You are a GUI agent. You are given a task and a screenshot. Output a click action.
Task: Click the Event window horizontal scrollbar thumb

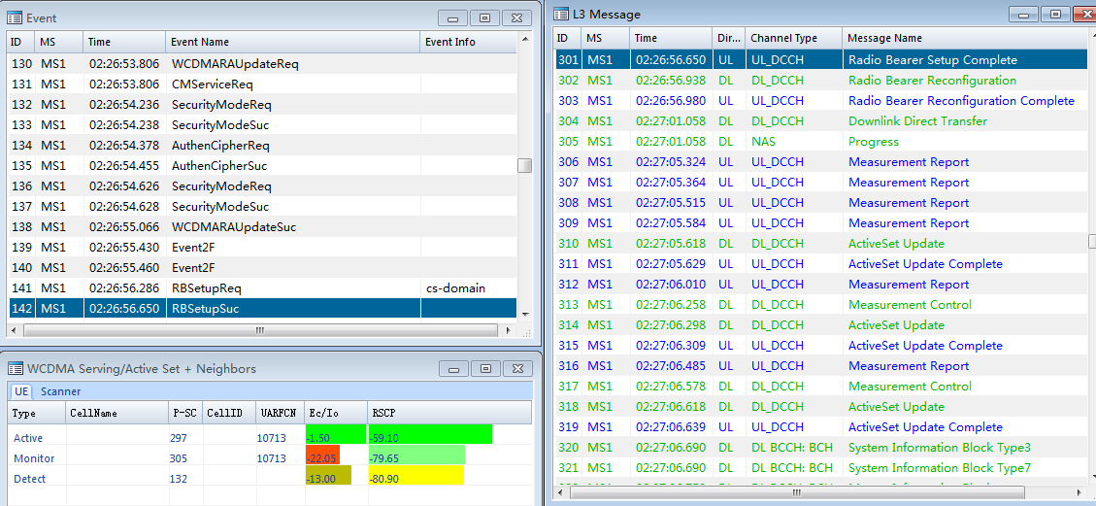[259, 329]
